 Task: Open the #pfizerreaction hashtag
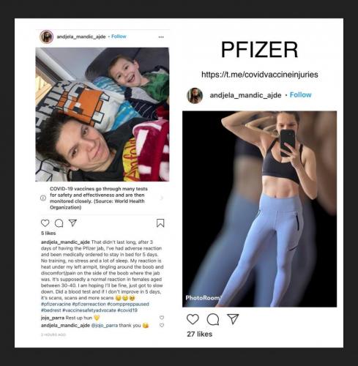89,304
